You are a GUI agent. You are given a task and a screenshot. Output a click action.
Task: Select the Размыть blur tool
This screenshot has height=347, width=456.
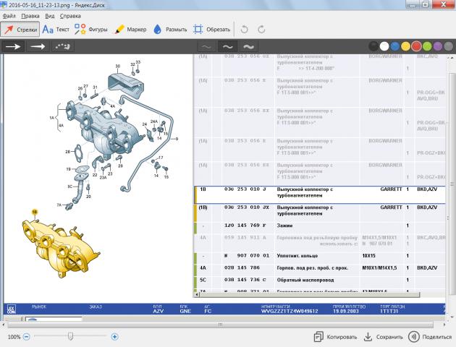[x=170, y=30]
